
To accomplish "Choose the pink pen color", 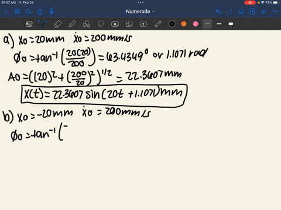I will pyautogui.click(x=196, y=24).
